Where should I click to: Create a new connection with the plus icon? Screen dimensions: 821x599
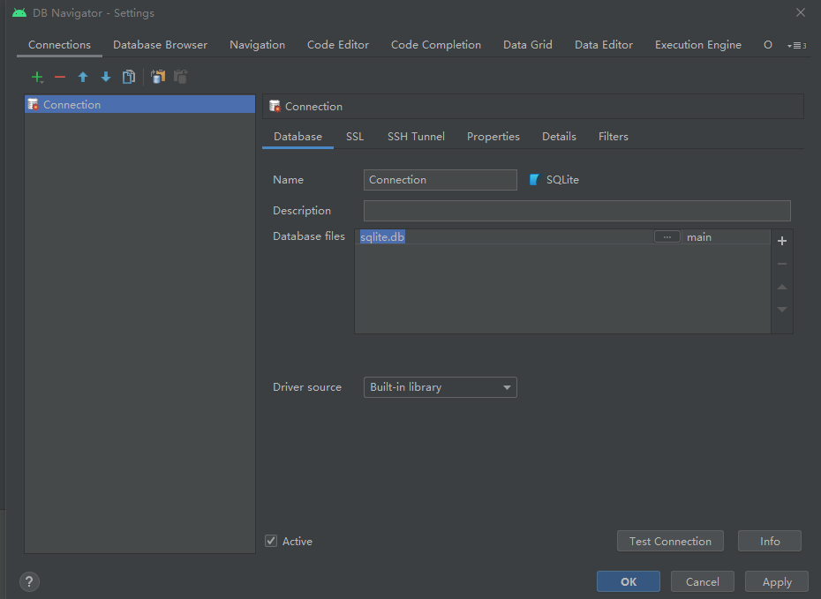click(x=37, y=77)
